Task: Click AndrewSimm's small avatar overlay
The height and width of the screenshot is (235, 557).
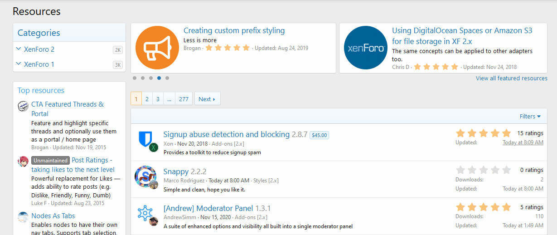Action: 153,221
